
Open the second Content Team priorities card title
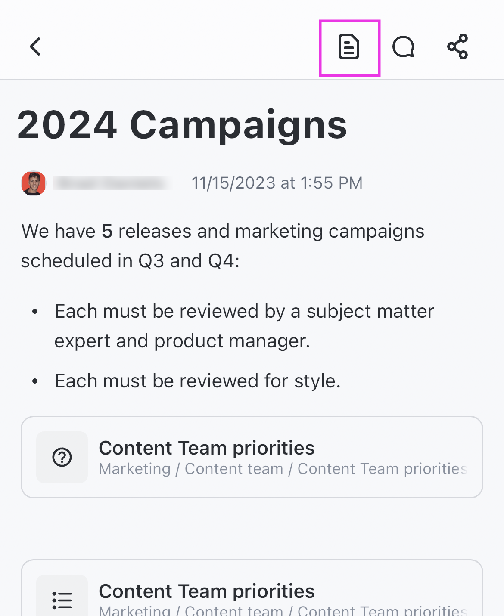[x=207, y=591]
